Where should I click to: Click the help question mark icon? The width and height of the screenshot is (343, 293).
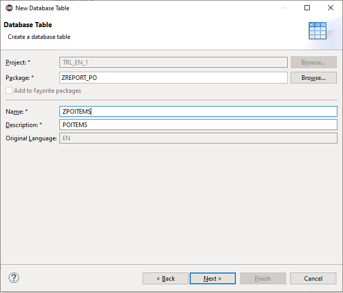tap(13, 278)
